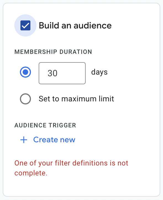Viewport: 163px width, 200px height.
Task: Click the Set to maximum limit label
Action: [76, 99]
